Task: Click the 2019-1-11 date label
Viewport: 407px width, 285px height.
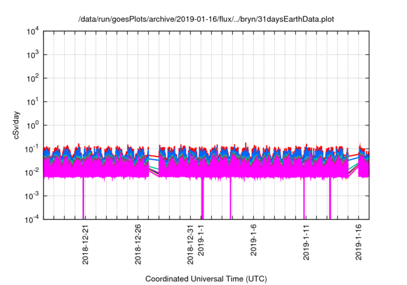Action: point(306,242)
